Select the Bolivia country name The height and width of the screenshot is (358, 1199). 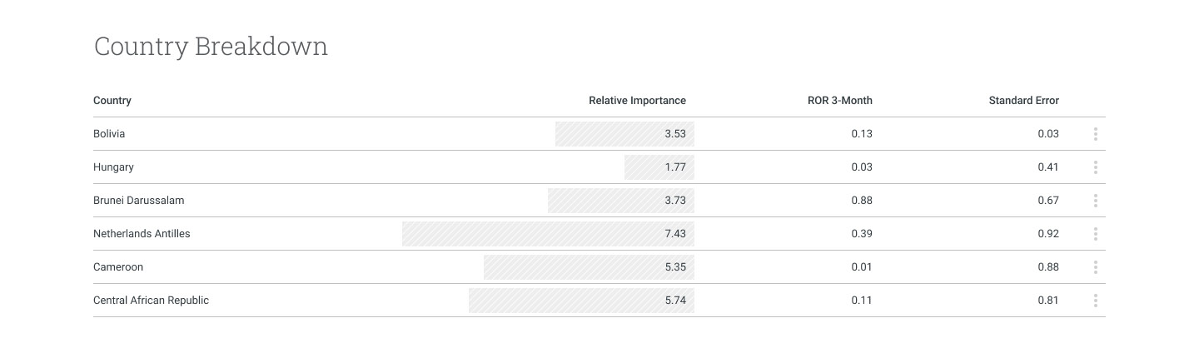[109, 134]
